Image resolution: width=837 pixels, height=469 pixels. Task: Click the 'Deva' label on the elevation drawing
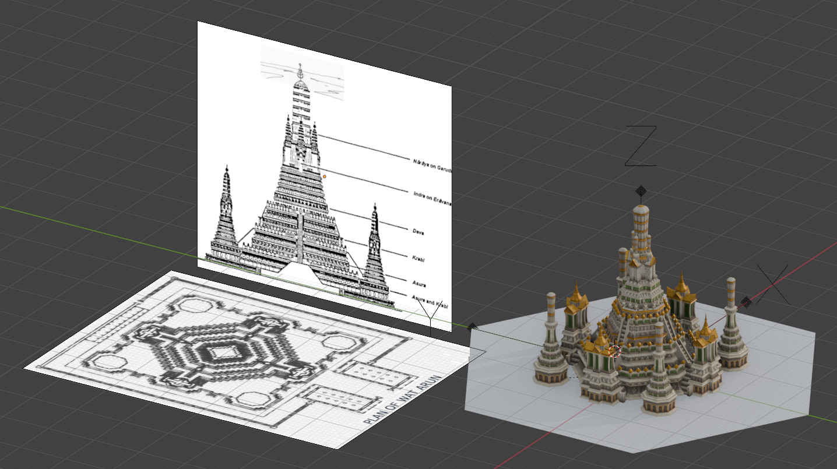[x=418, y=232]
